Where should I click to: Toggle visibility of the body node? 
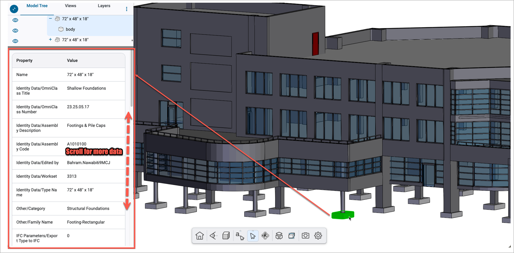[15, 31]
